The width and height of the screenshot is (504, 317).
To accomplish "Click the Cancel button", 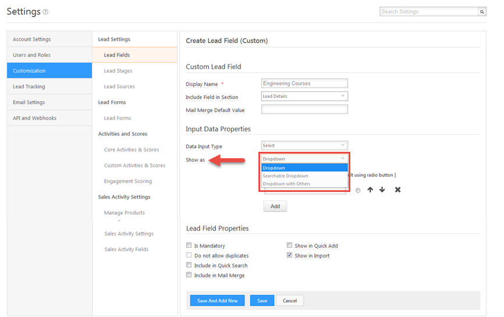I will [x=290, y=301].
